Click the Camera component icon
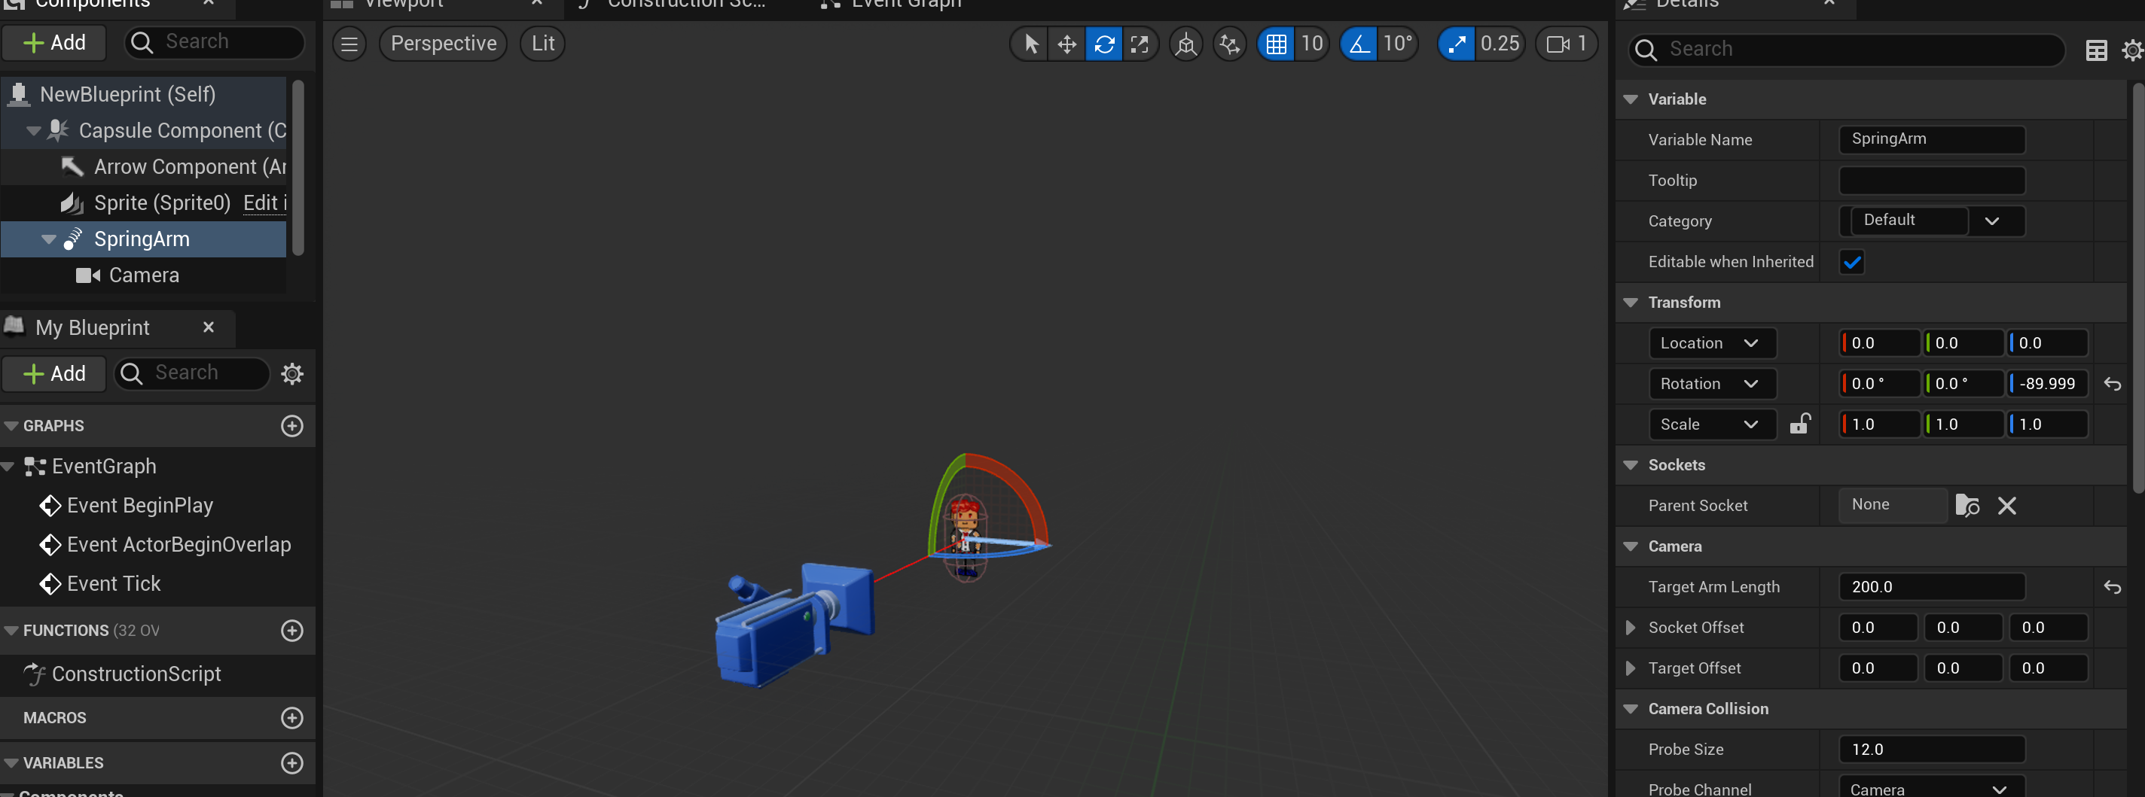Screen dimensions: 2145x797 click(87, 275)
